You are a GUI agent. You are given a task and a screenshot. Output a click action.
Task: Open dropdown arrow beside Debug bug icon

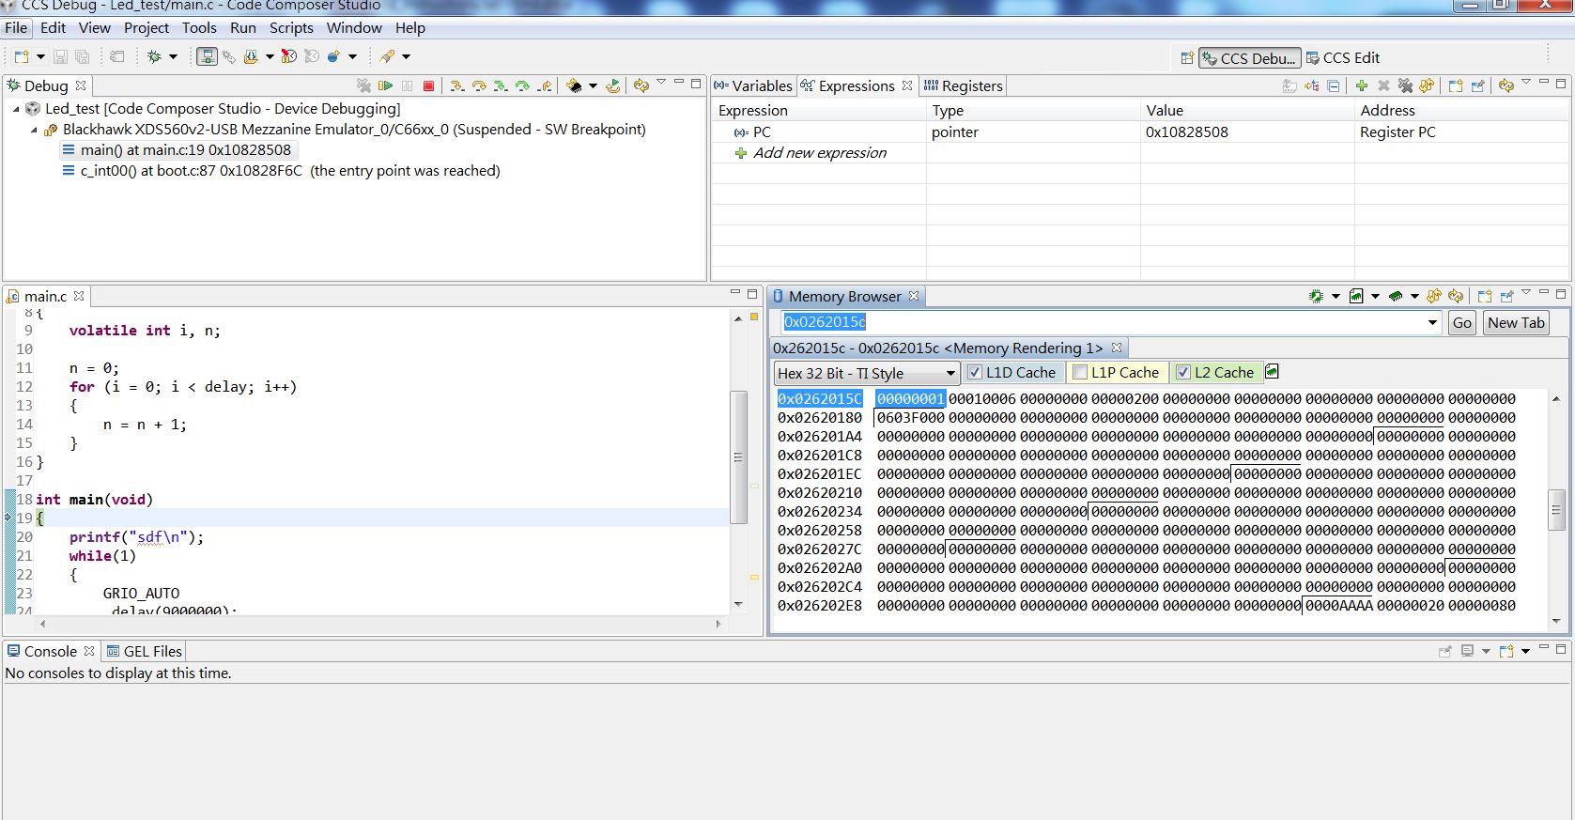pos(173,56)
